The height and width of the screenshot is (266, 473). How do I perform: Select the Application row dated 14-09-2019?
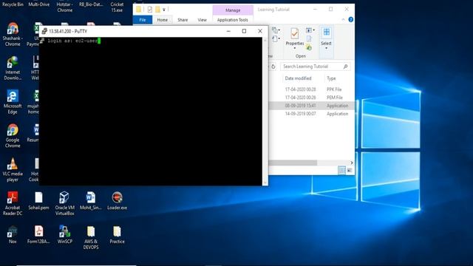[311, 114]
